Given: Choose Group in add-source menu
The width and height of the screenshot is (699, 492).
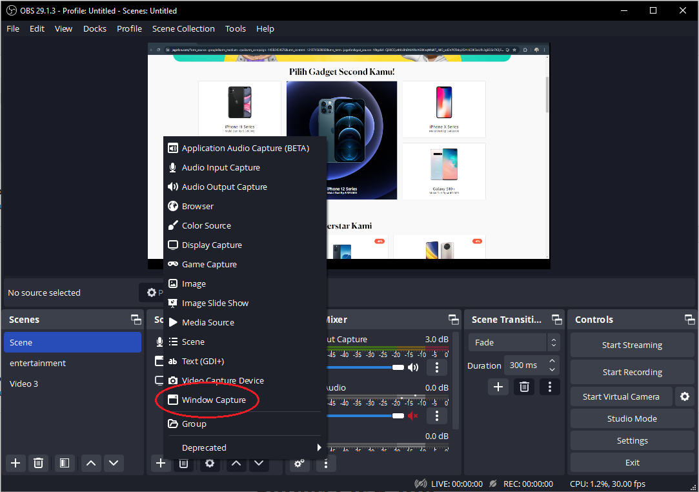Looking at the screenshot, I should point(244,424).
